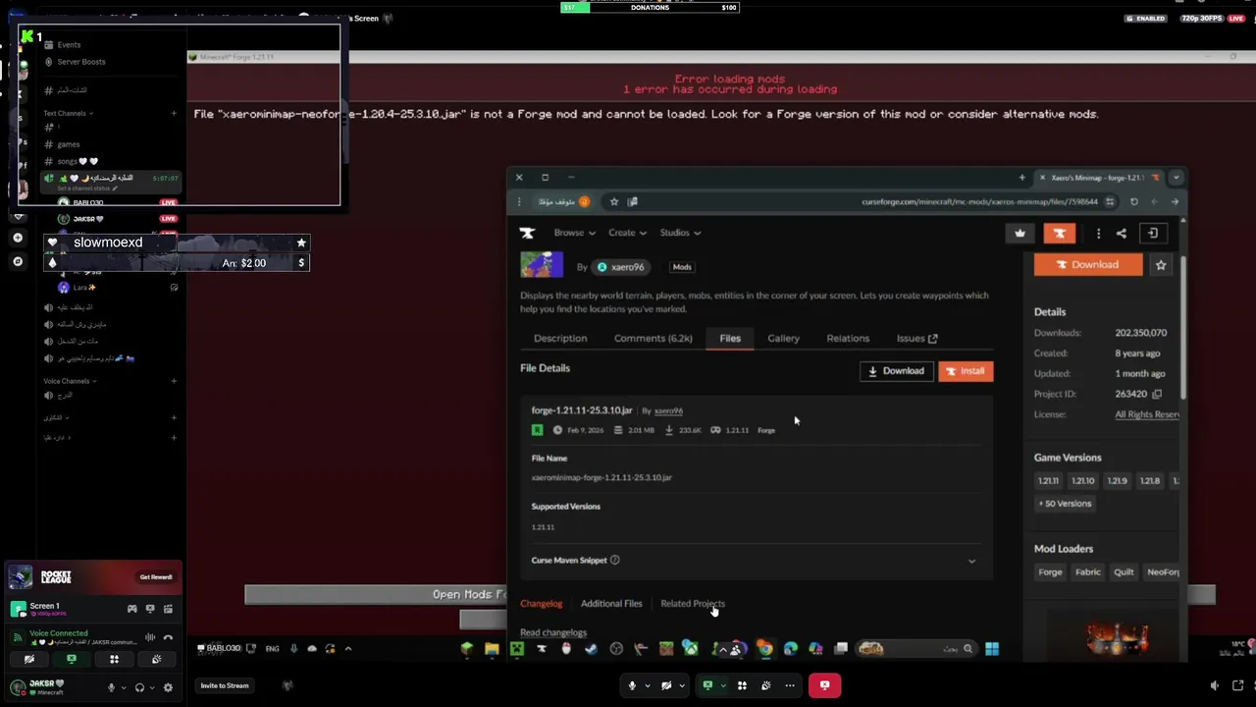Click the sign-in door icon
1256x707 pixels.
(1152, 233)
